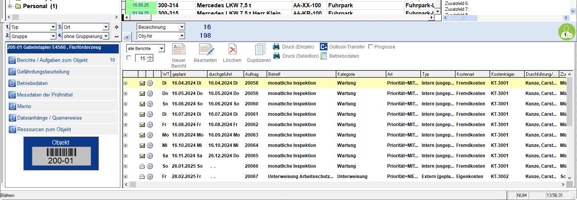Click the Bearbeiten report icon
This screenshot has height=200, width=577.
tap(206, 49)
